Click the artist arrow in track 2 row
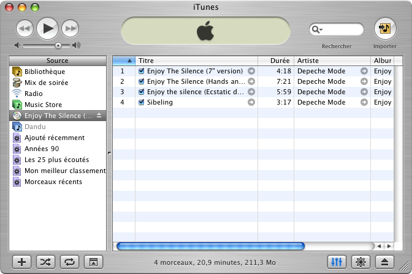Screen dimensions: 412x274 [x=364, y=81]
